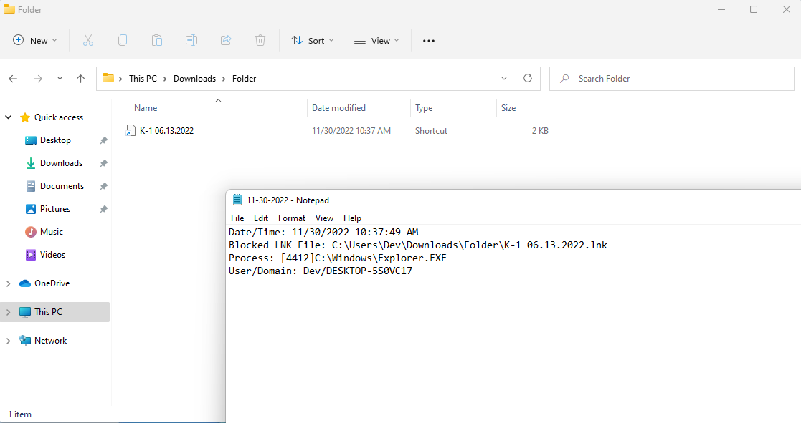Click the Pictures sidebar icon
The height and width of the screenshot is (423, 801).
(31, 209)
